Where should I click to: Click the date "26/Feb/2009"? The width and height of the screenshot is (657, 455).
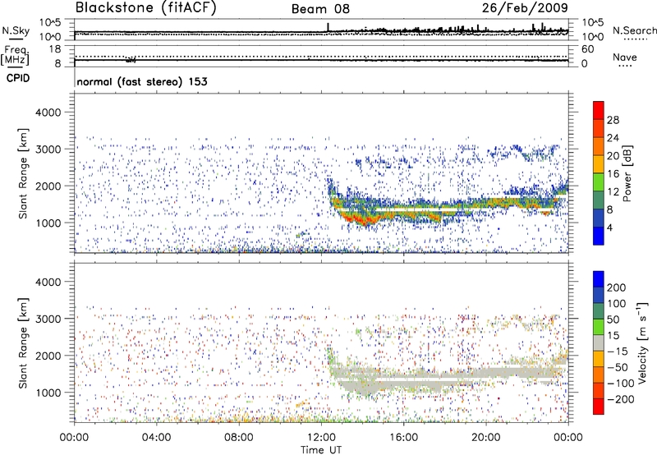(525, 7)
